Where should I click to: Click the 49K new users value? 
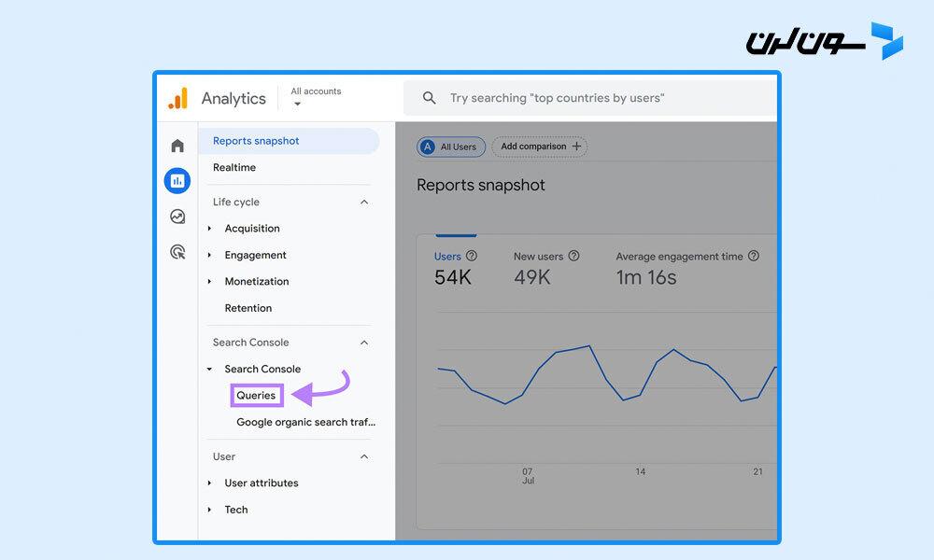[532, 277]
